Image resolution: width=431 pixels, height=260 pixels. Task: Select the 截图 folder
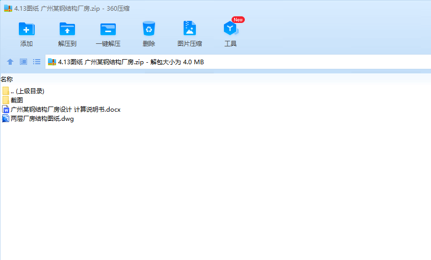12,100
